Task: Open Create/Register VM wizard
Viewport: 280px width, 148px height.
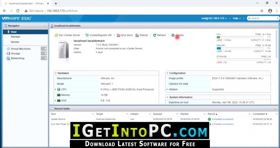Action: (98, 35)
